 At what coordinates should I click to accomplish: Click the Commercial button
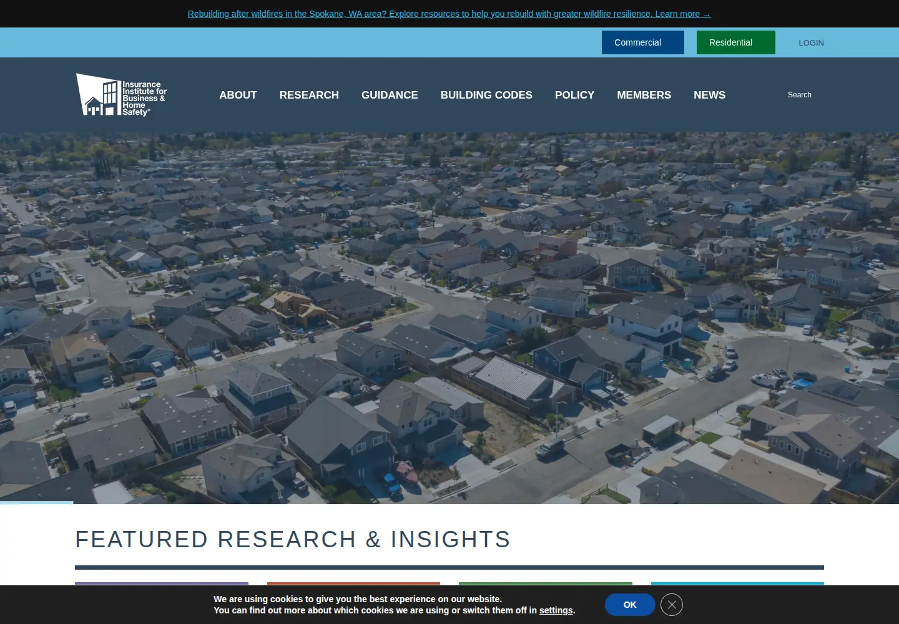coord(643,42)
